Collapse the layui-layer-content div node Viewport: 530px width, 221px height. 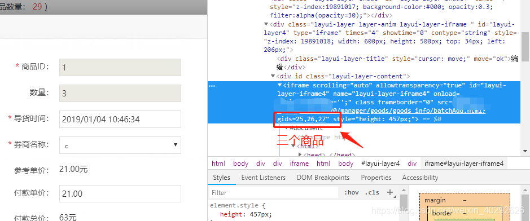point(273,76)
